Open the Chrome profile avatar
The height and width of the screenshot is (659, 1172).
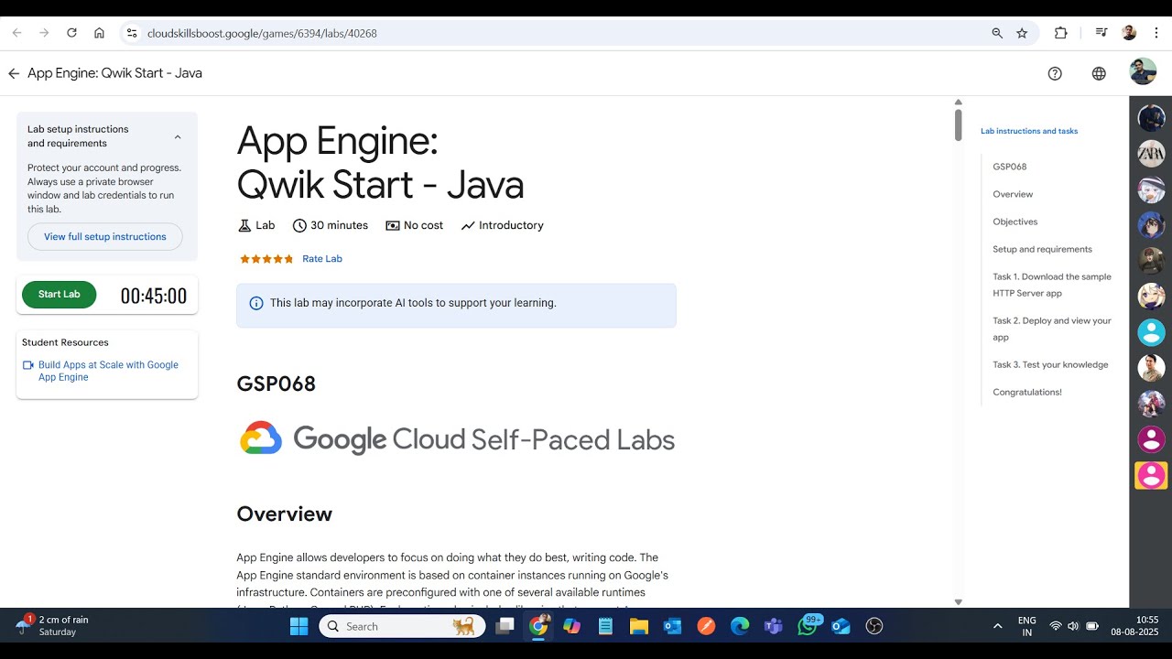coord(1129,33)
